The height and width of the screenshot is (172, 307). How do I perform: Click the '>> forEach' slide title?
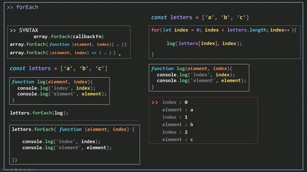pos(23,7)
